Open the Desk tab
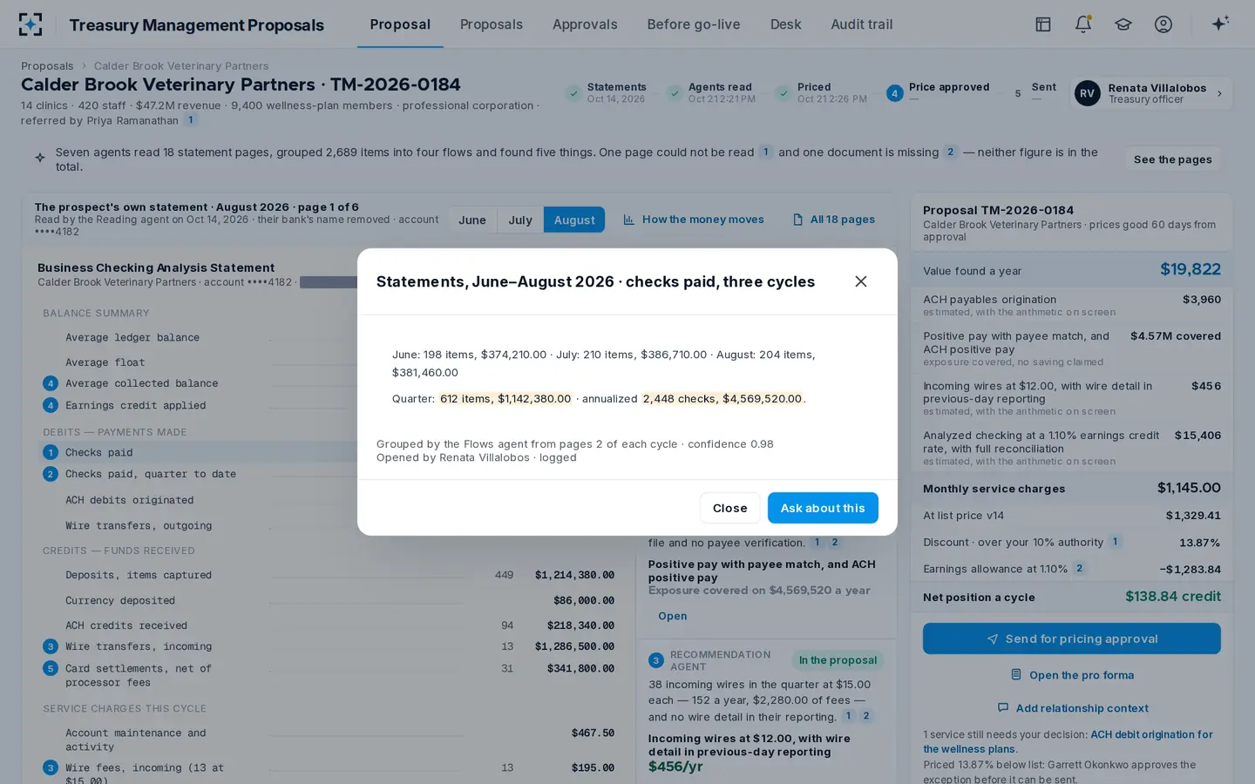This screenshot has width=1255, height=784. tap(785, 24)
